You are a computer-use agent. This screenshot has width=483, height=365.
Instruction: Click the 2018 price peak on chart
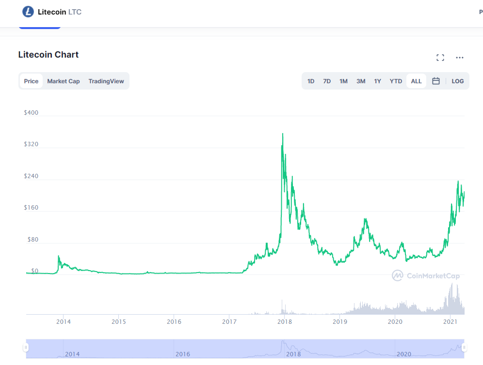pyautogui.click(x=283, y=134)
